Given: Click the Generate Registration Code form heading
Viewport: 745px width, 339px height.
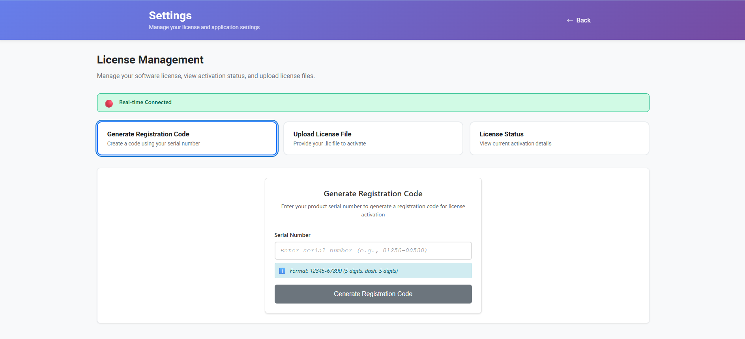Looking at the screenshot, I should [x=373, y=194].
